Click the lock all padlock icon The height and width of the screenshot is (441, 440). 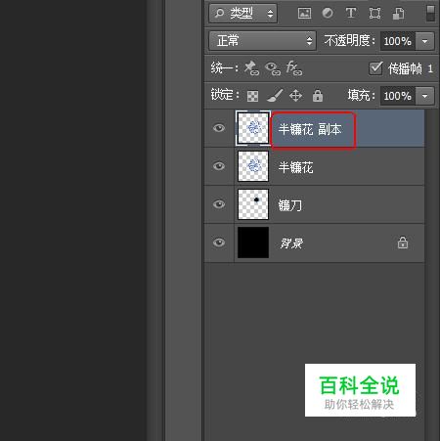tap(318, 96)
